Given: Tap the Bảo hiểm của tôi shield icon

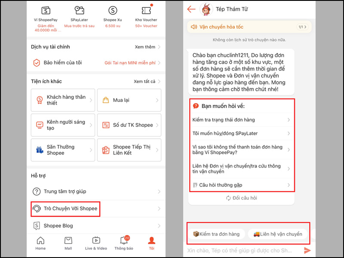Looking at the screenshot, I should [x=37, y=63].
